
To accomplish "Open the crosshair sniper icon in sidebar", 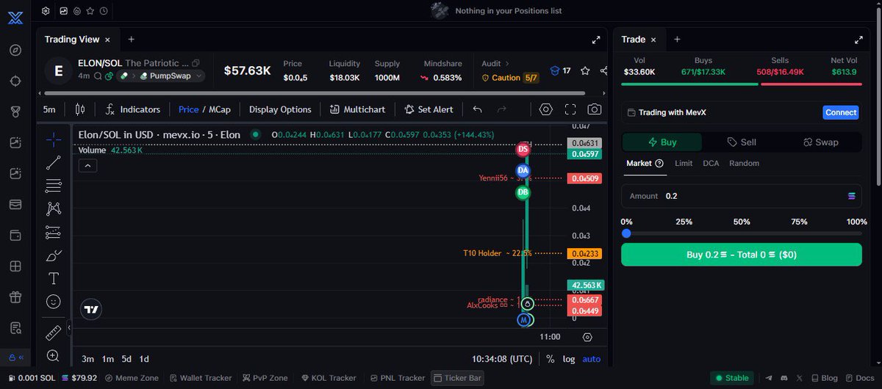I will (x=15, y=81).
